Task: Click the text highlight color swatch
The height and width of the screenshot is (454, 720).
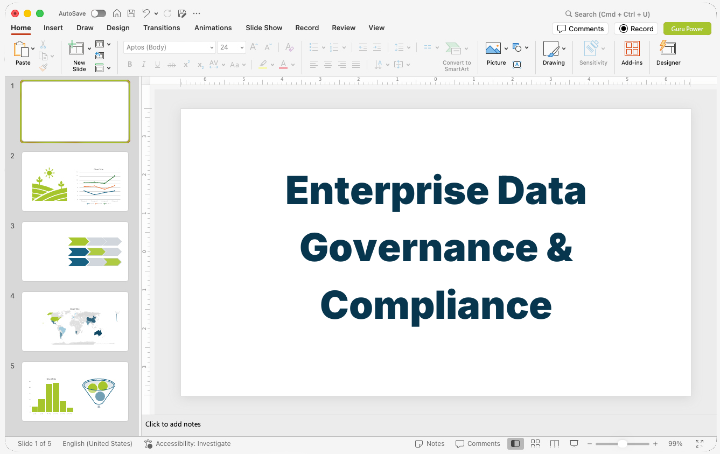Action: pyautogui.click(x=263, y=65)
